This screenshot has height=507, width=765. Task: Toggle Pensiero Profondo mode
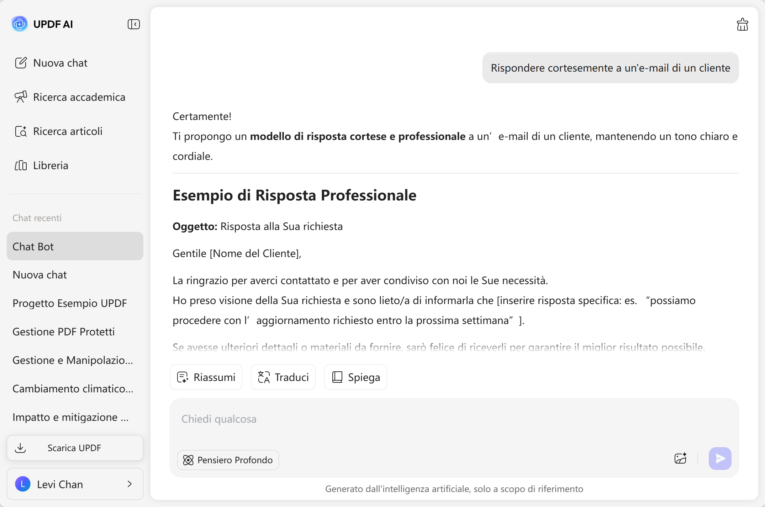tap(228, 460)
